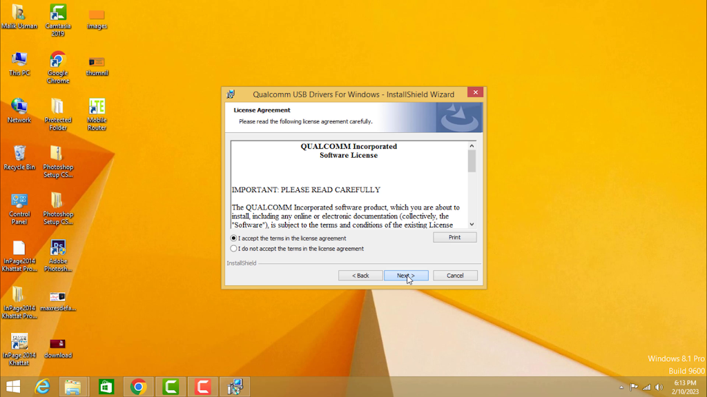Screen dimensions: 707x397
Task: Show hidden tray icons arrow
Action: [x=621, y=387]
